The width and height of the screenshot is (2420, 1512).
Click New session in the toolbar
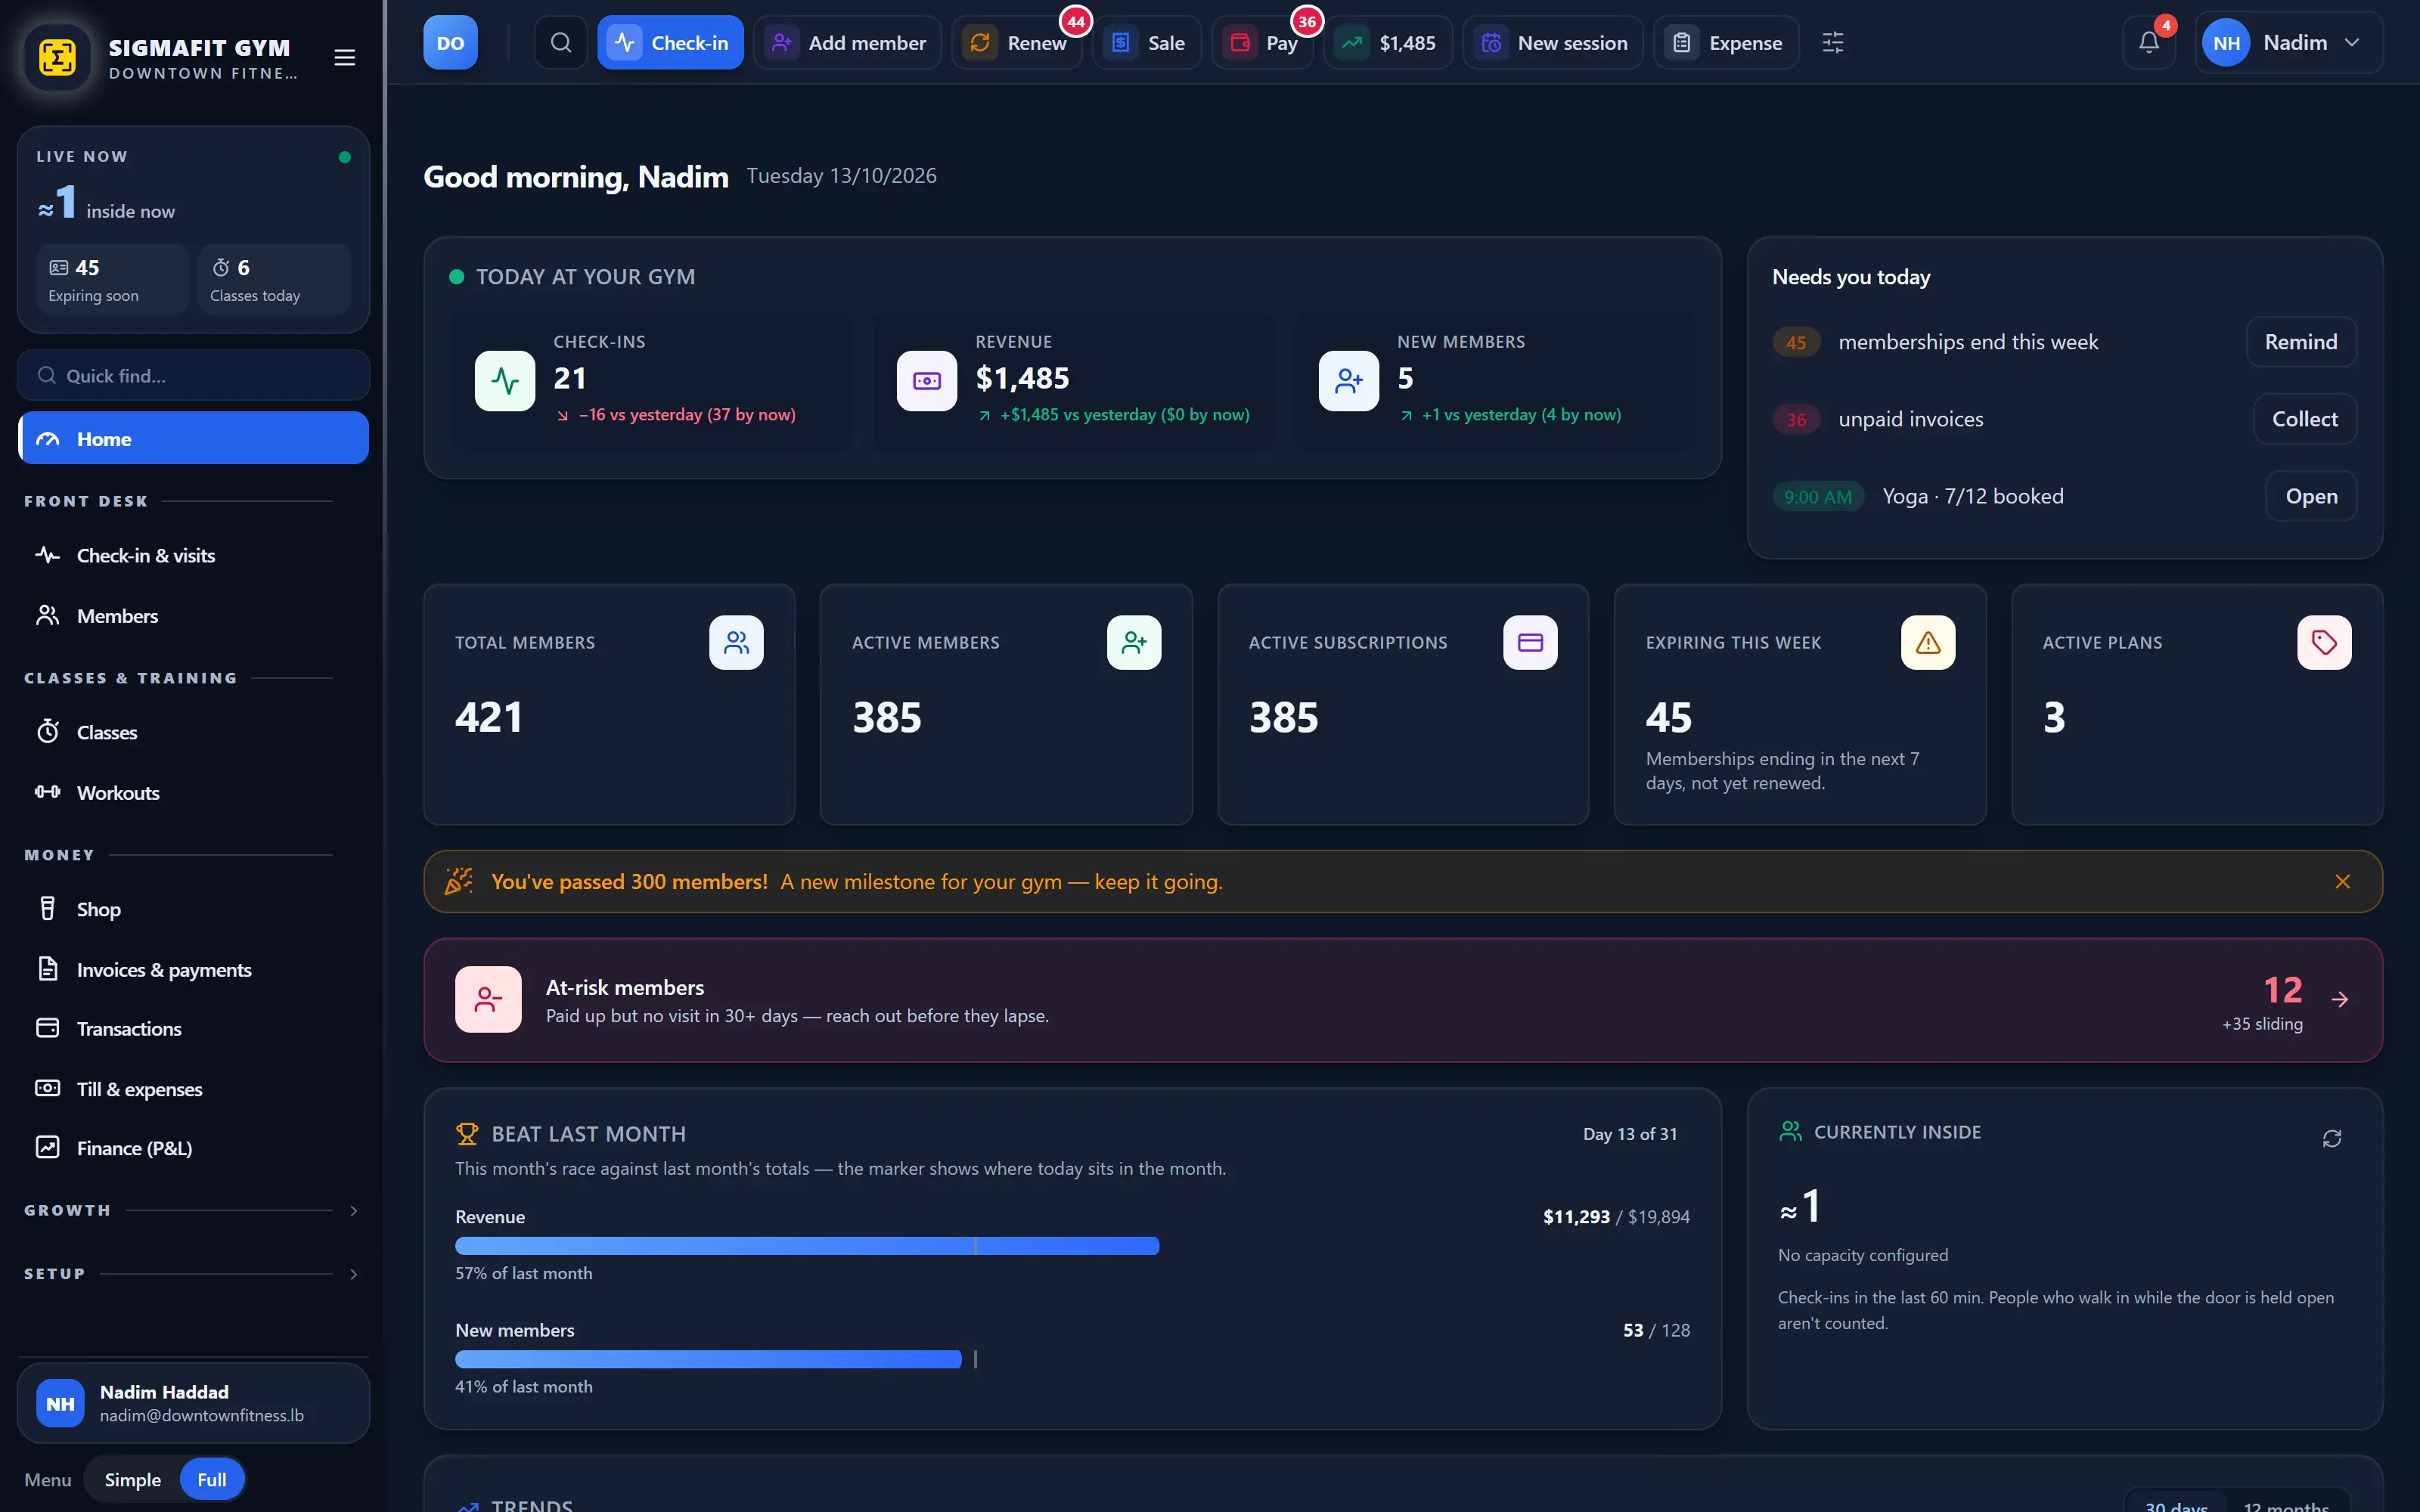point(1553,42)
